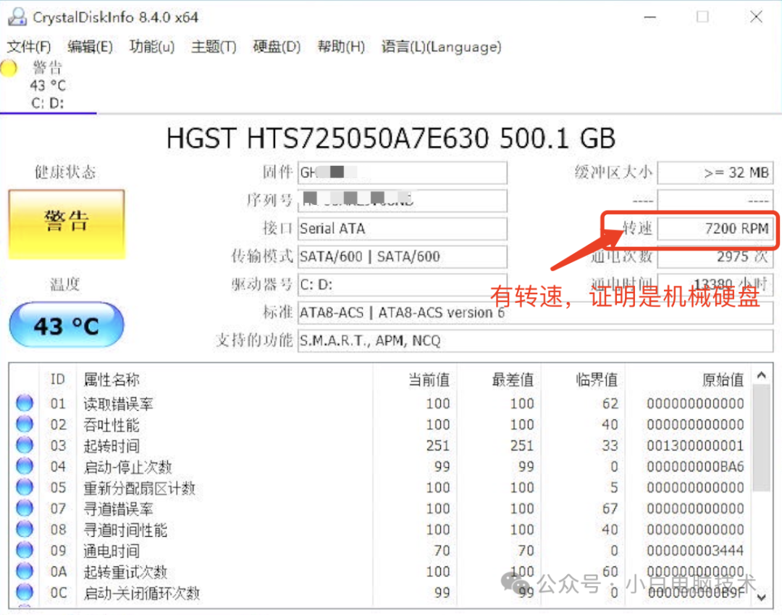Click the serial number (序列号) field
Viewport: 782px width, 615px height.
[403, 201]
